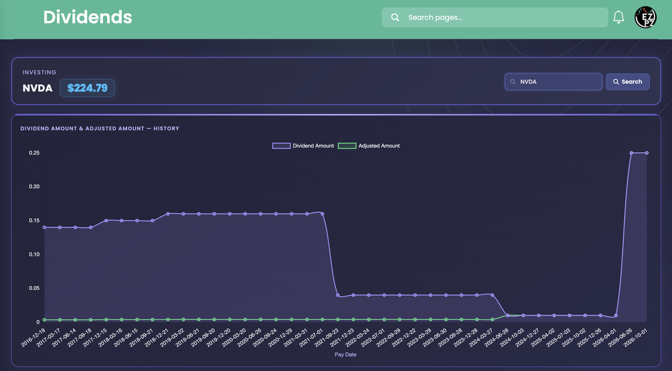672x371 pixels.
Task: Focus the Search pages input field
Action: (495, 17)
